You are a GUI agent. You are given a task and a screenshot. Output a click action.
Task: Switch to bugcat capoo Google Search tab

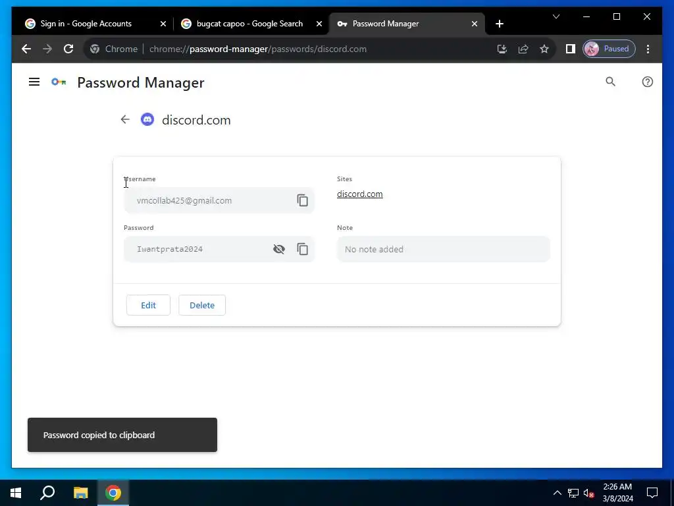point(249,24)
